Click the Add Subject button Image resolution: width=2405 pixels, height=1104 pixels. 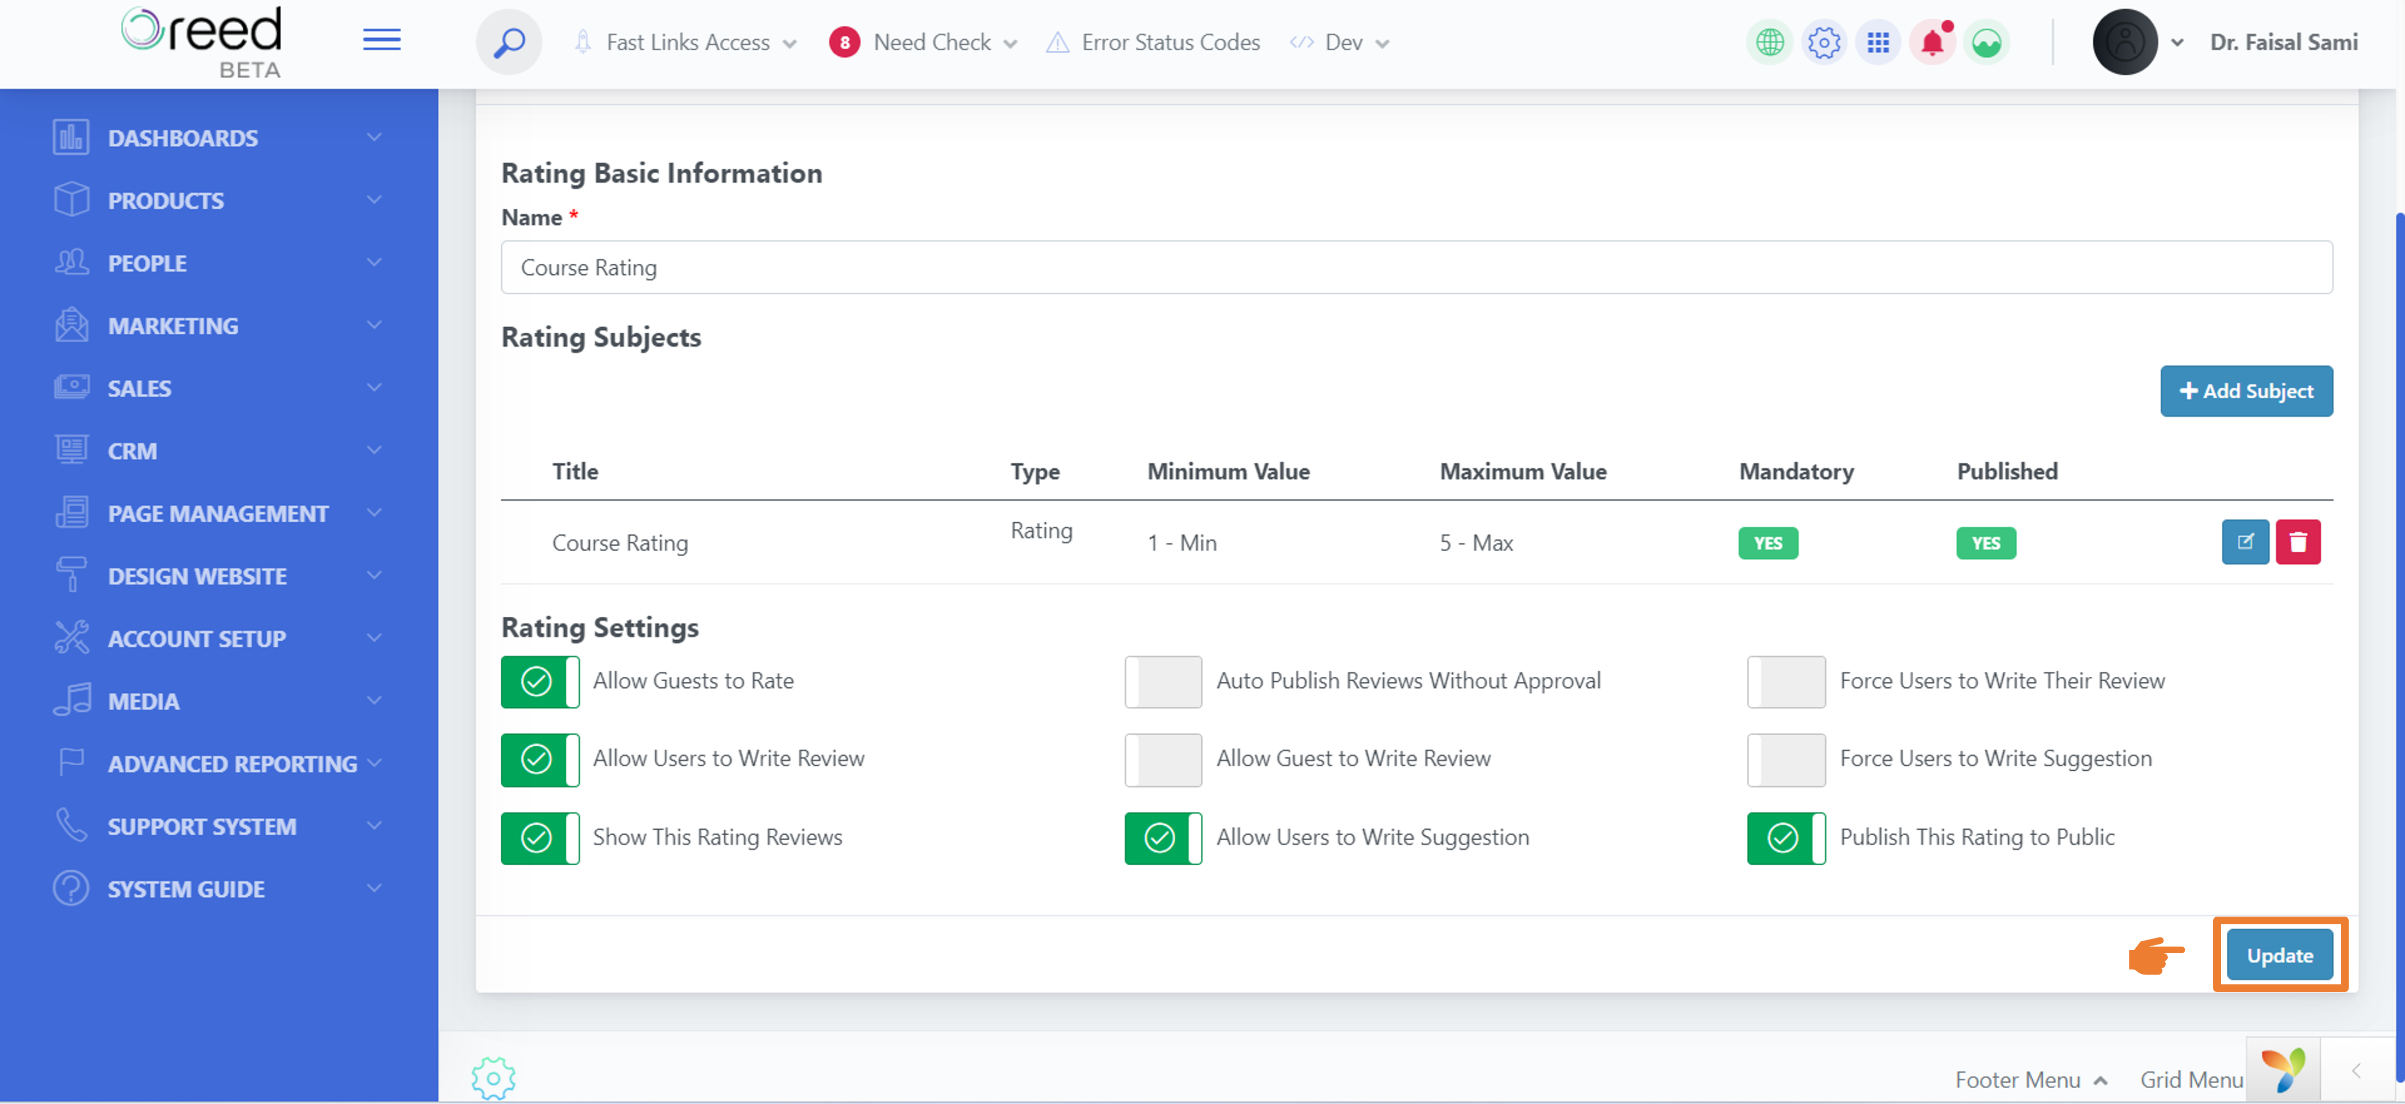tap(2245, 391)
